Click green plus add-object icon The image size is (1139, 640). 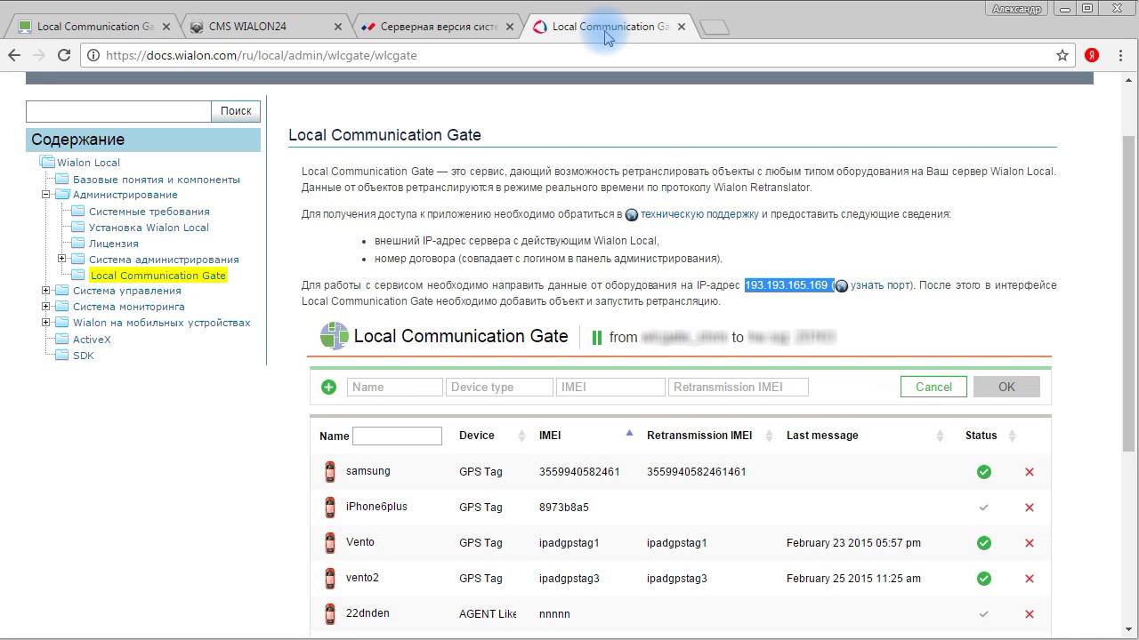(328, 387)
